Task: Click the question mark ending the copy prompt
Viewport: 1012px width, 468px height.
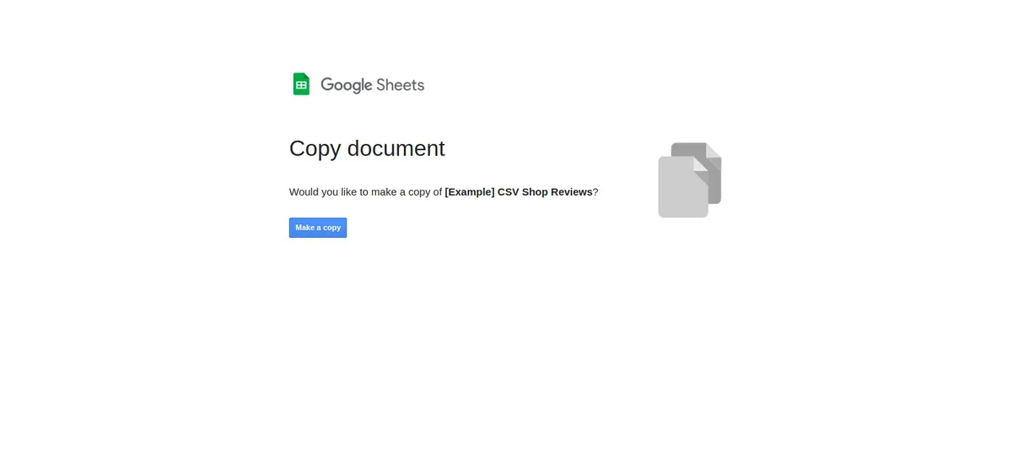Action: 595,191
